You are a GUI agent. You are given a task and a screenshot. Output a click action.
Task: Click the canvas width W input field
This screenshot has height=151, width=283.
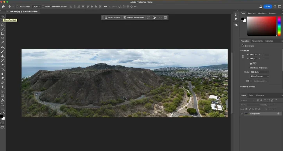tap(253, 54)
